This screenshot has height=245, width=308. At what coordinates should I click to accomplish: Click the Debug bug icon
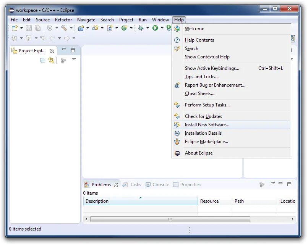(141, 28)
